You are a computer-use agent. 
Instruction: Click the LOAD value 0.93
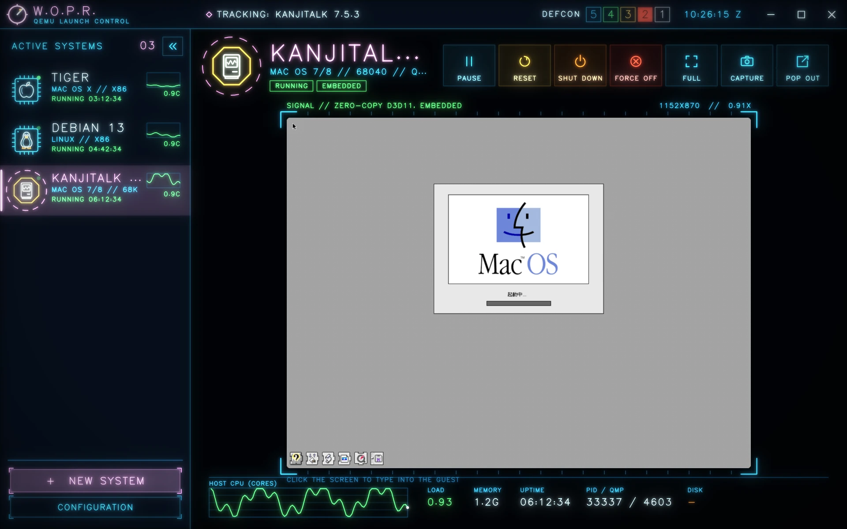(x=440, y=502)
